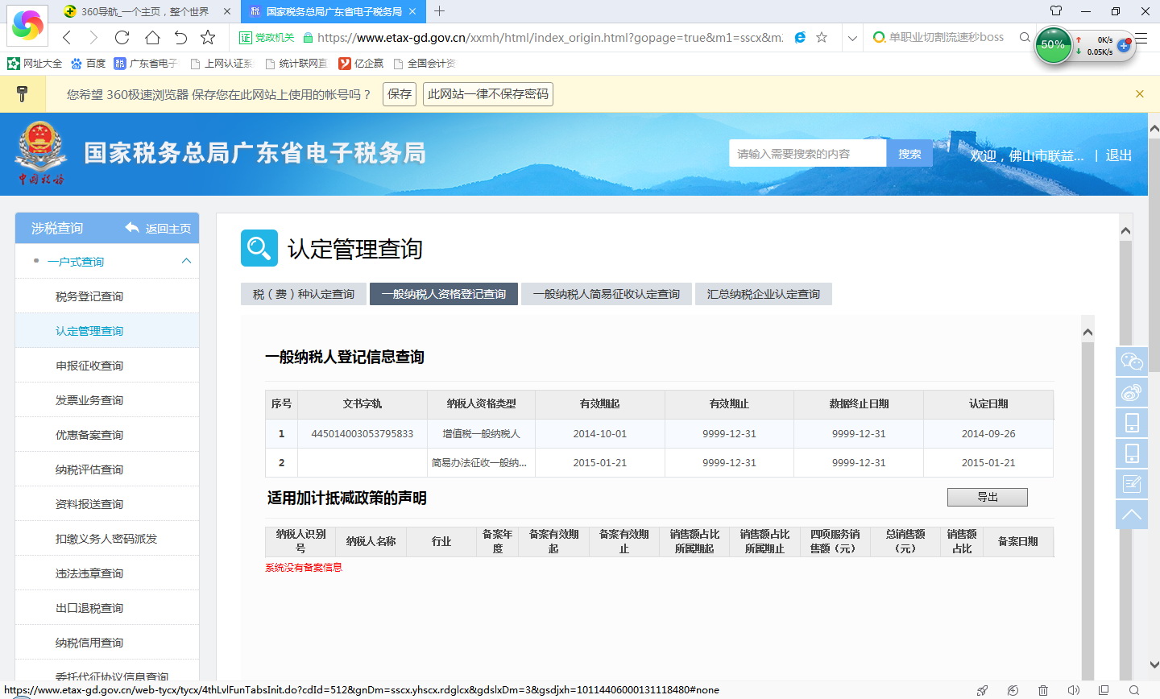Screen dimensions: 1160x699
Task: Open 纳税评估查询 in sidebar
Action: pyautogui.click(x=107, y=469)
